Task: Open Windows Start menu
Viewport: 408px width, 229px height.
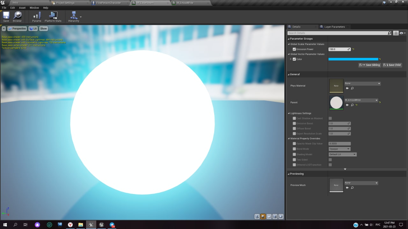Action: (5, 225)
